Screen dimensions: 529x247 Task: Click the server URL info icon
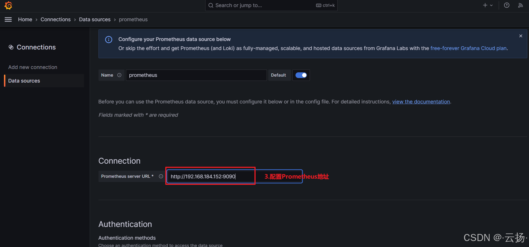point(161,176)
